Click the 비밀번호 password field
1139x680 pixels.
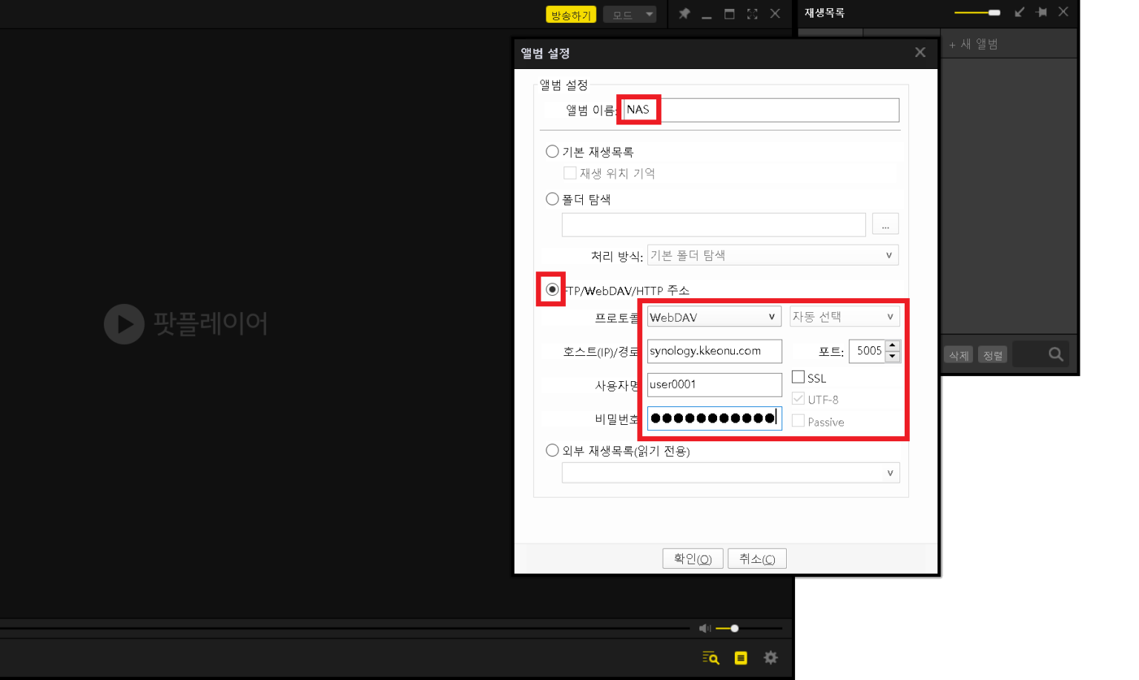point(714,418)
